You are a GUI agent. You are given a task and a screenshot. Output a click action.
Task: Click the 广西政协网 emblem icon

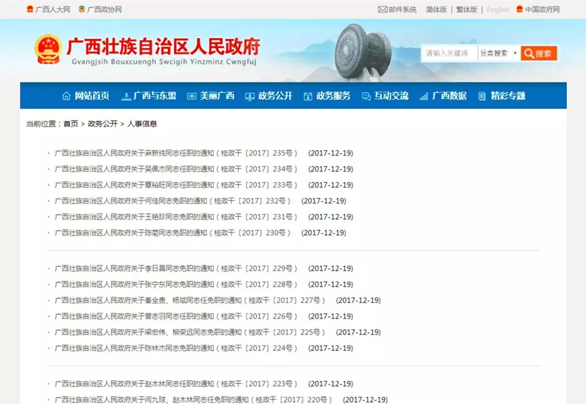click(x=82, y=9)
